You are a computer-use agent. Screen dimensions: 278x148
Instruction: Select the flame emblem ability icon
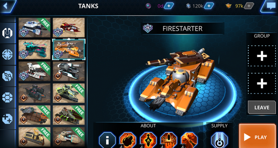coord(148,140)
